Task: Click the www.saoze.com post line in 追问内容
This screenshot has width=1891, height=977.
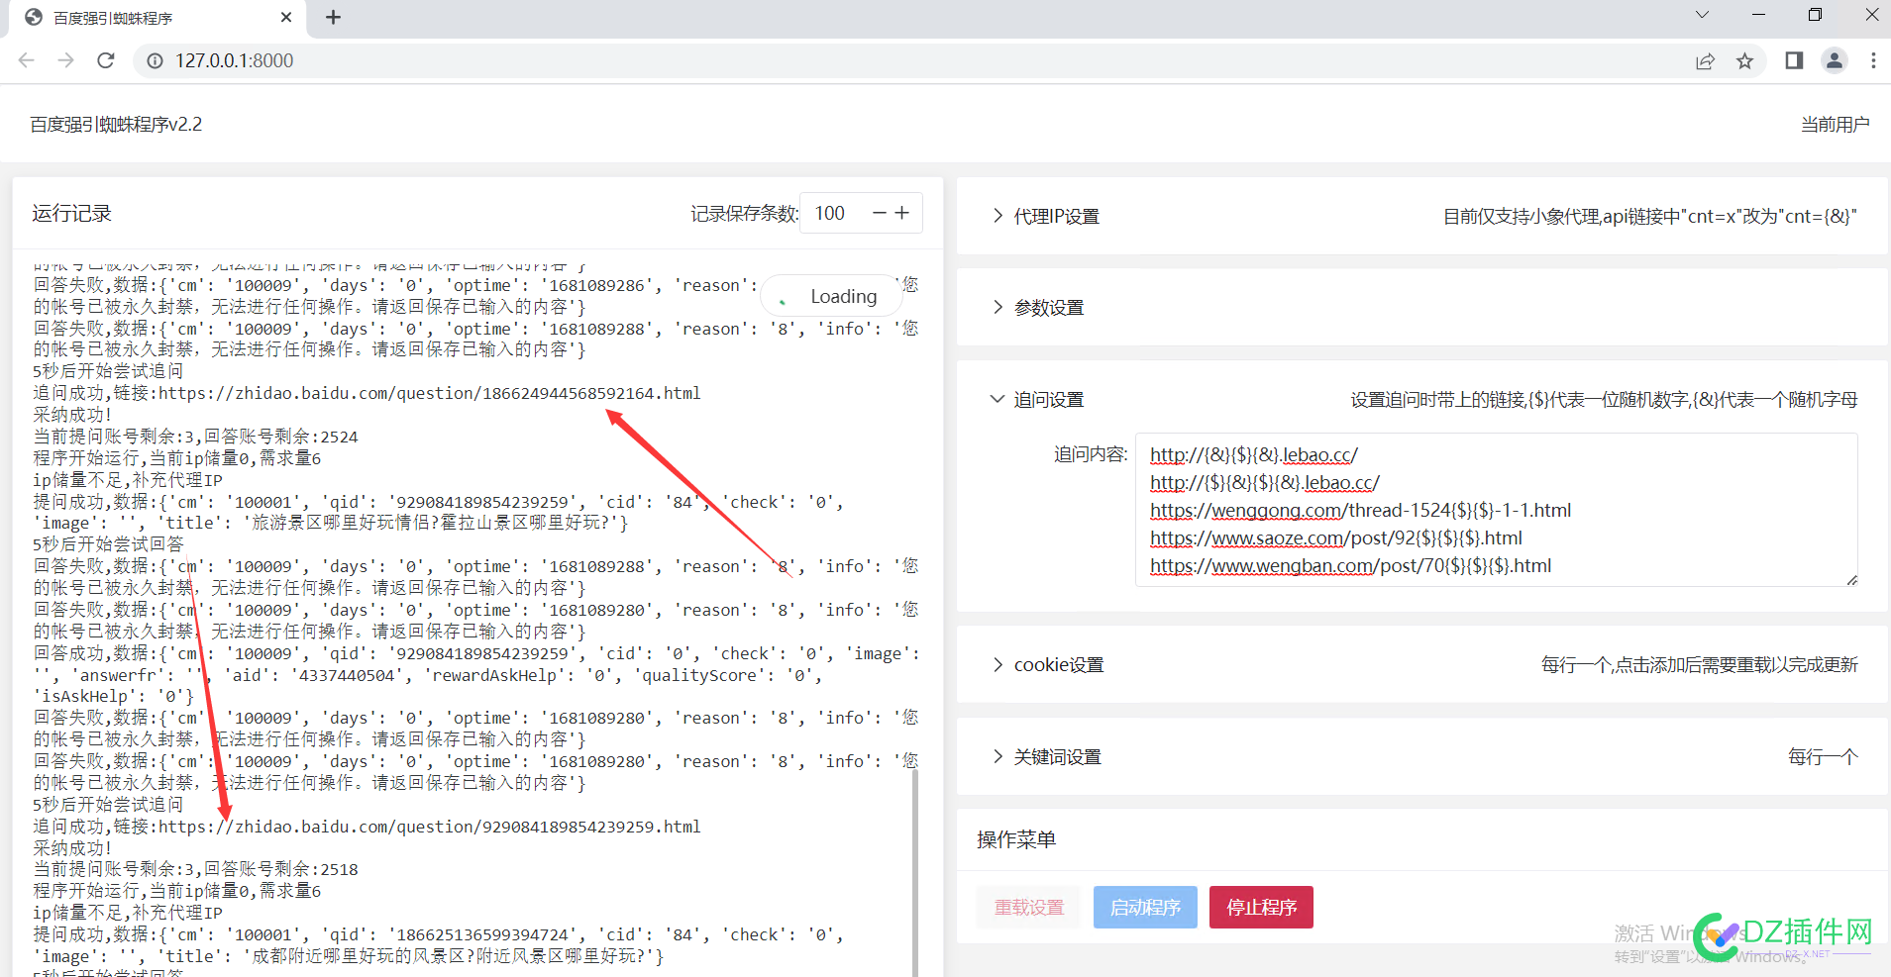Action: (x=1336, y=538)
